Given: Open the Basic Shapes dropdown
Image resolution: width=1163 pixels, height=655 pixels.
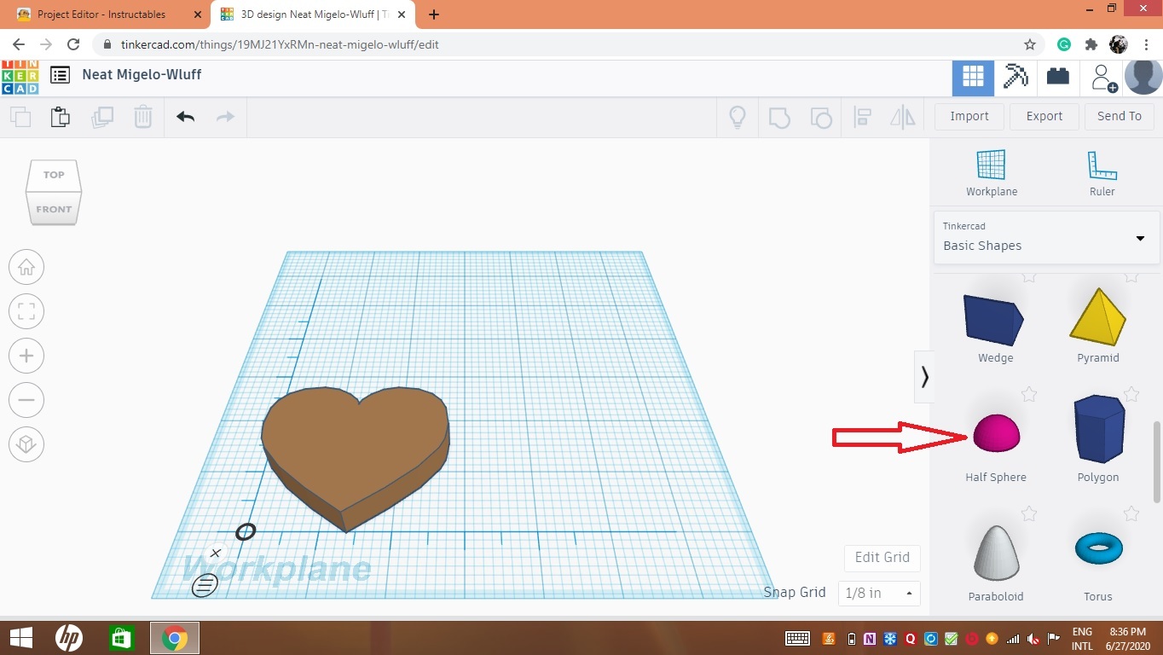Looking at the screenshot, I should click(x=1046, y=239).
